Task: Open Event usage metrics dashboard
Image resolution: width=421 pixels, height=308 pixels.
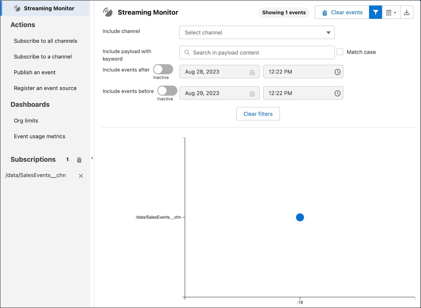Action: click(39, 137)
